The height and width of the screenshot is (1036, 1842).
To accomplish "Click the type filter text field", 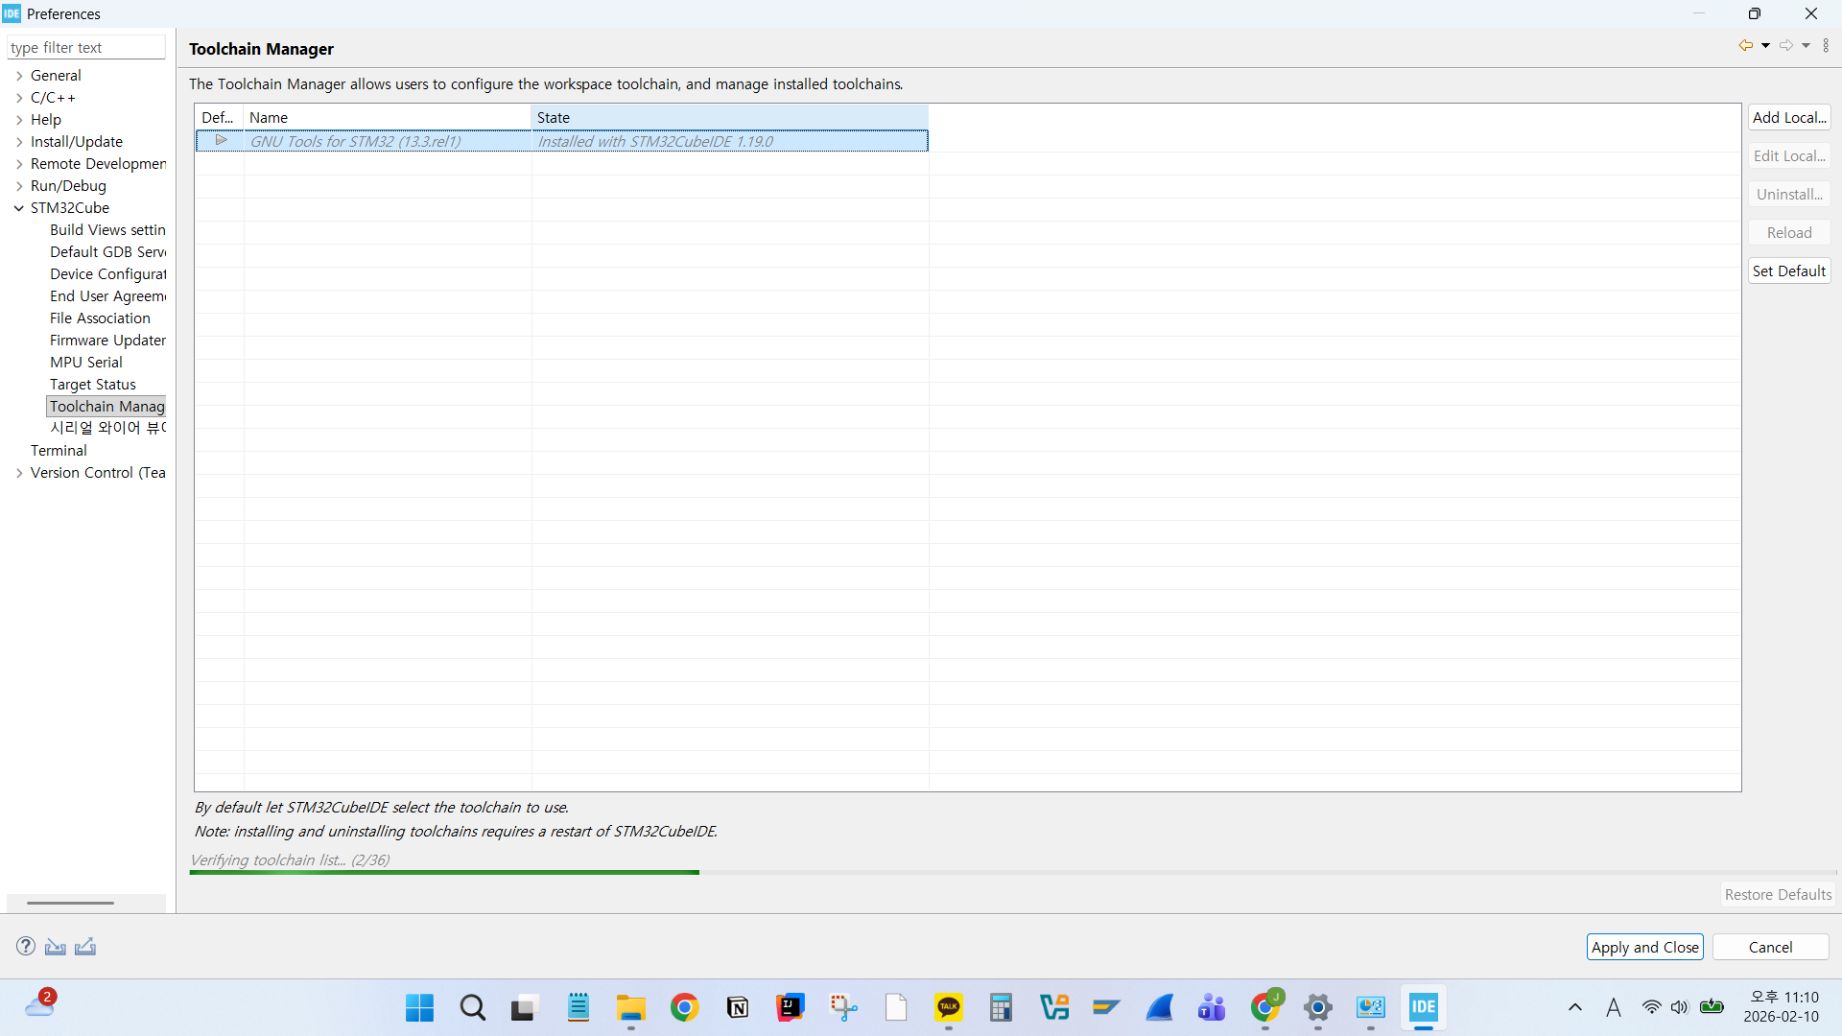I will coord(86,47).
